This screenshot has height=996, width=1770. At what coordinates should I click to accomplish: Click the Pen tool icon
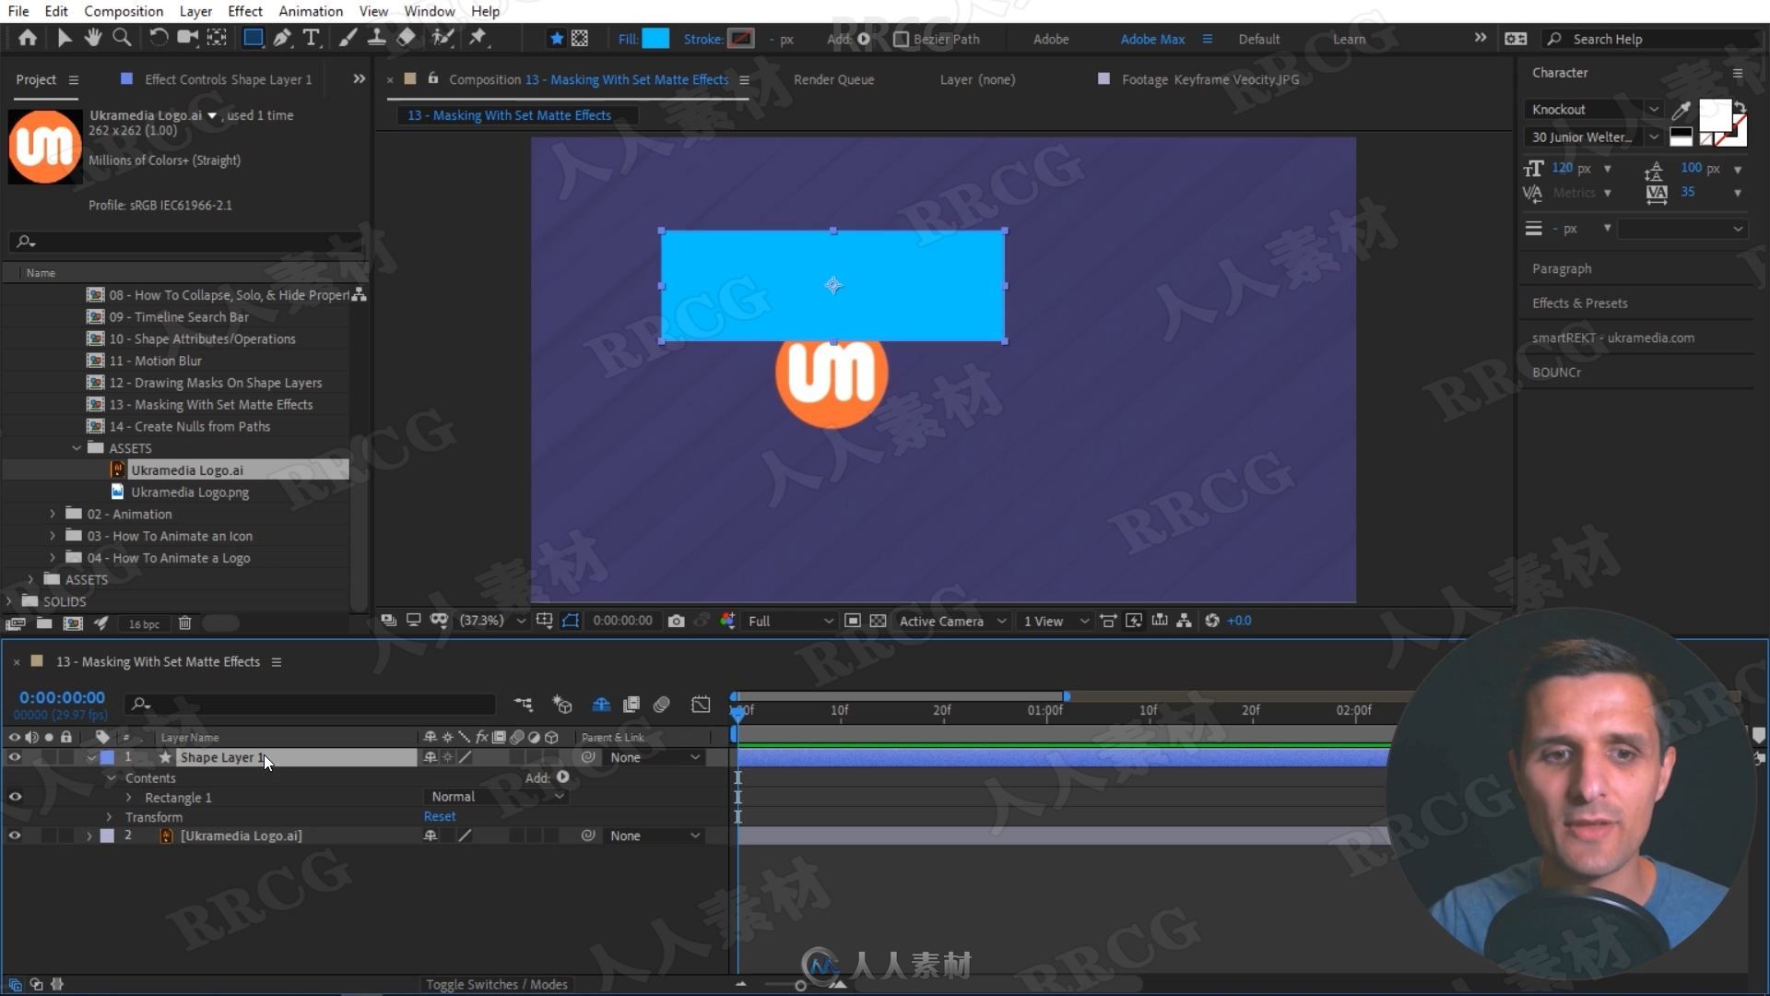coord(282,38)
